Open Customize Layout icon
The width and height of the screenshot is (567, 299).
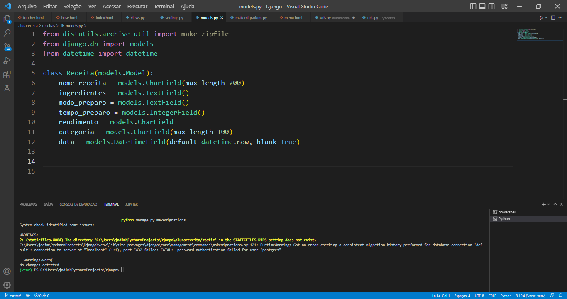coord(504,6)
